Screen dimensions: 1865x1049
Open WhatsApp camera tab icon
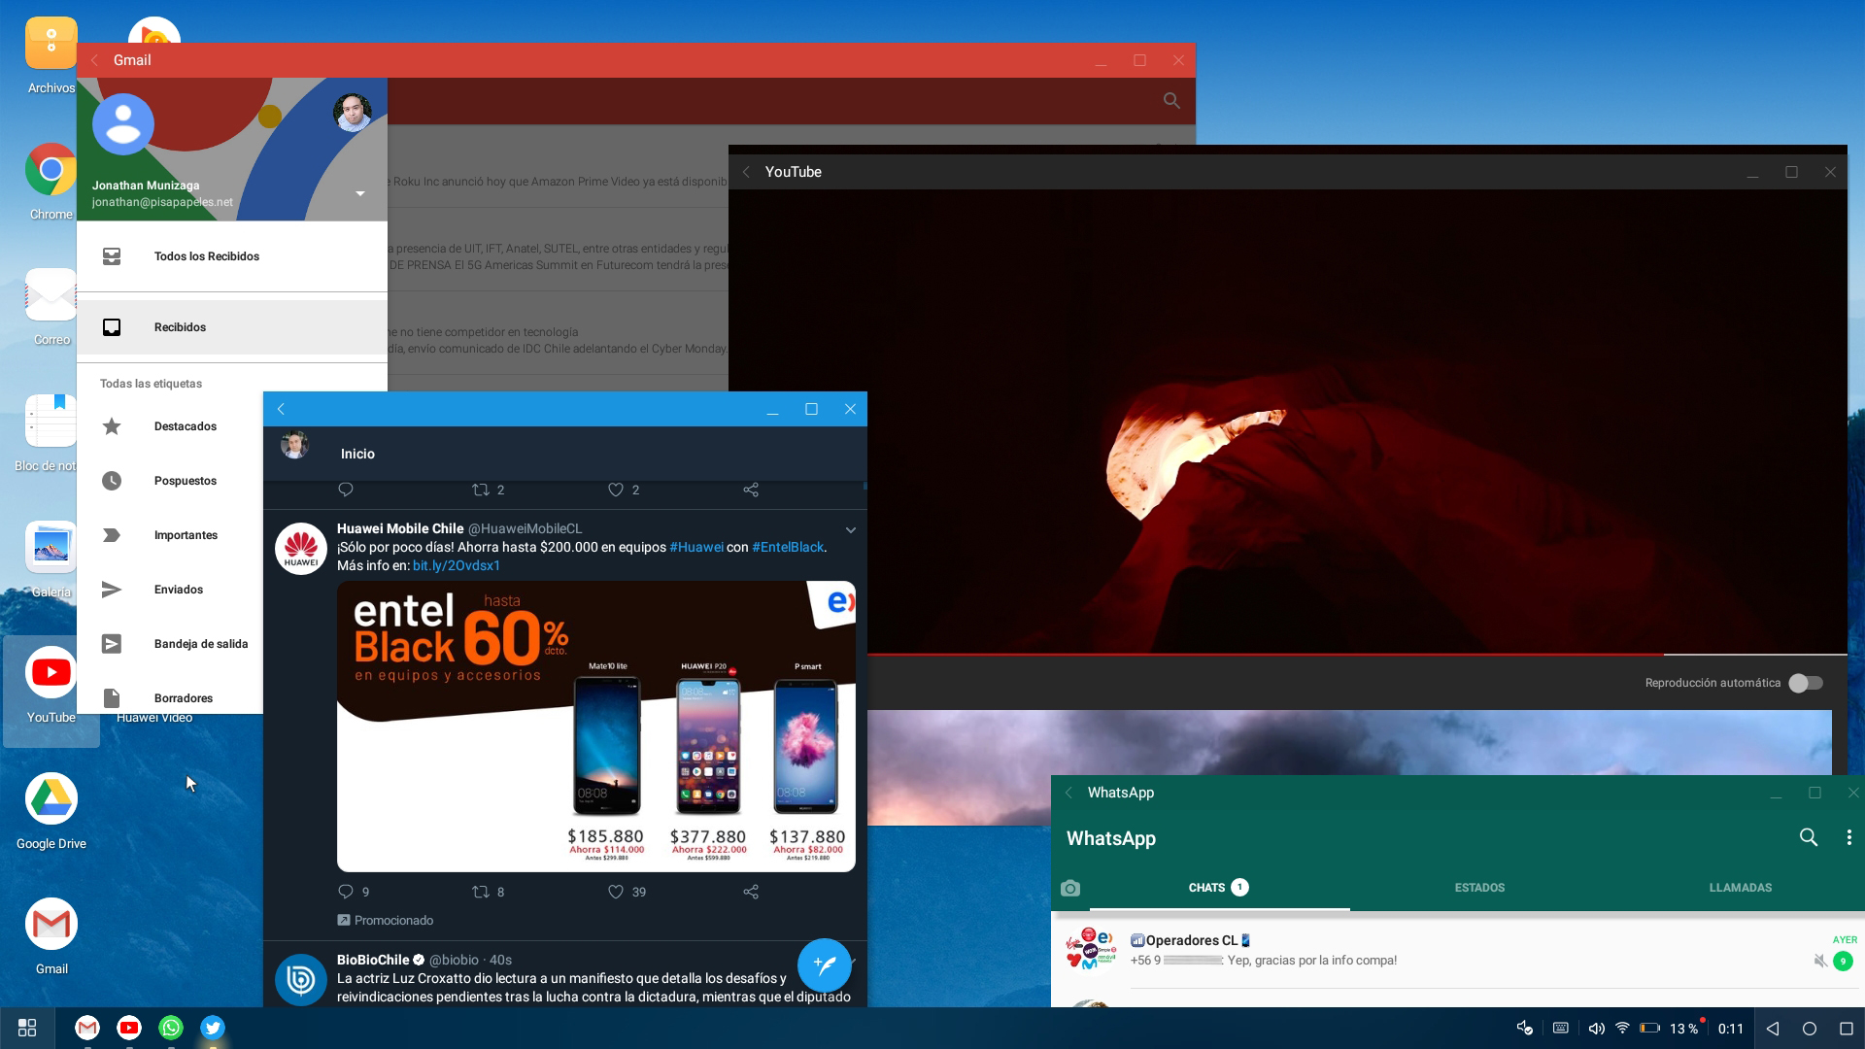tap(1070, 888)
